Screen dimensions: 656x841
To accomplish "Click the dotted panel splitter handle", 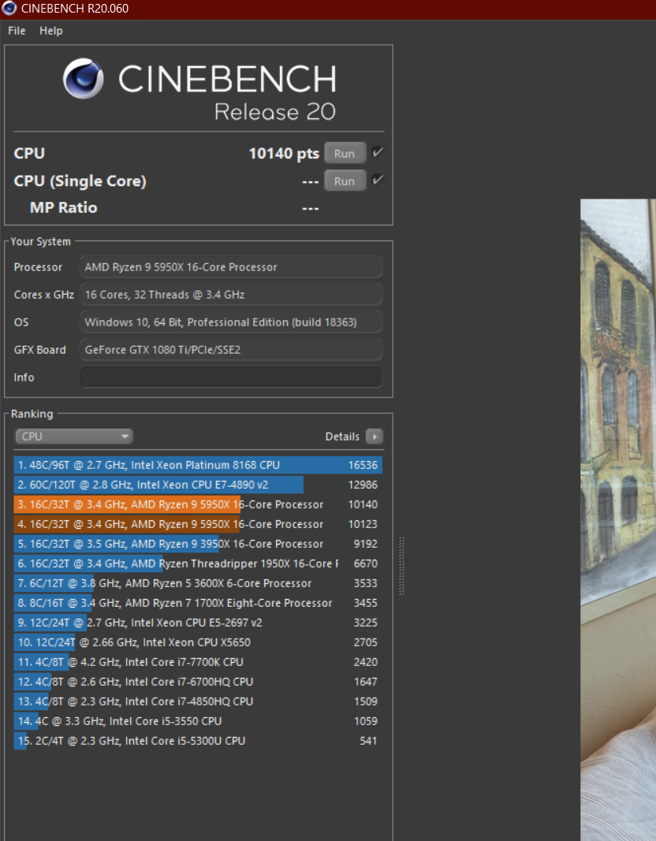I will [402, 566].
